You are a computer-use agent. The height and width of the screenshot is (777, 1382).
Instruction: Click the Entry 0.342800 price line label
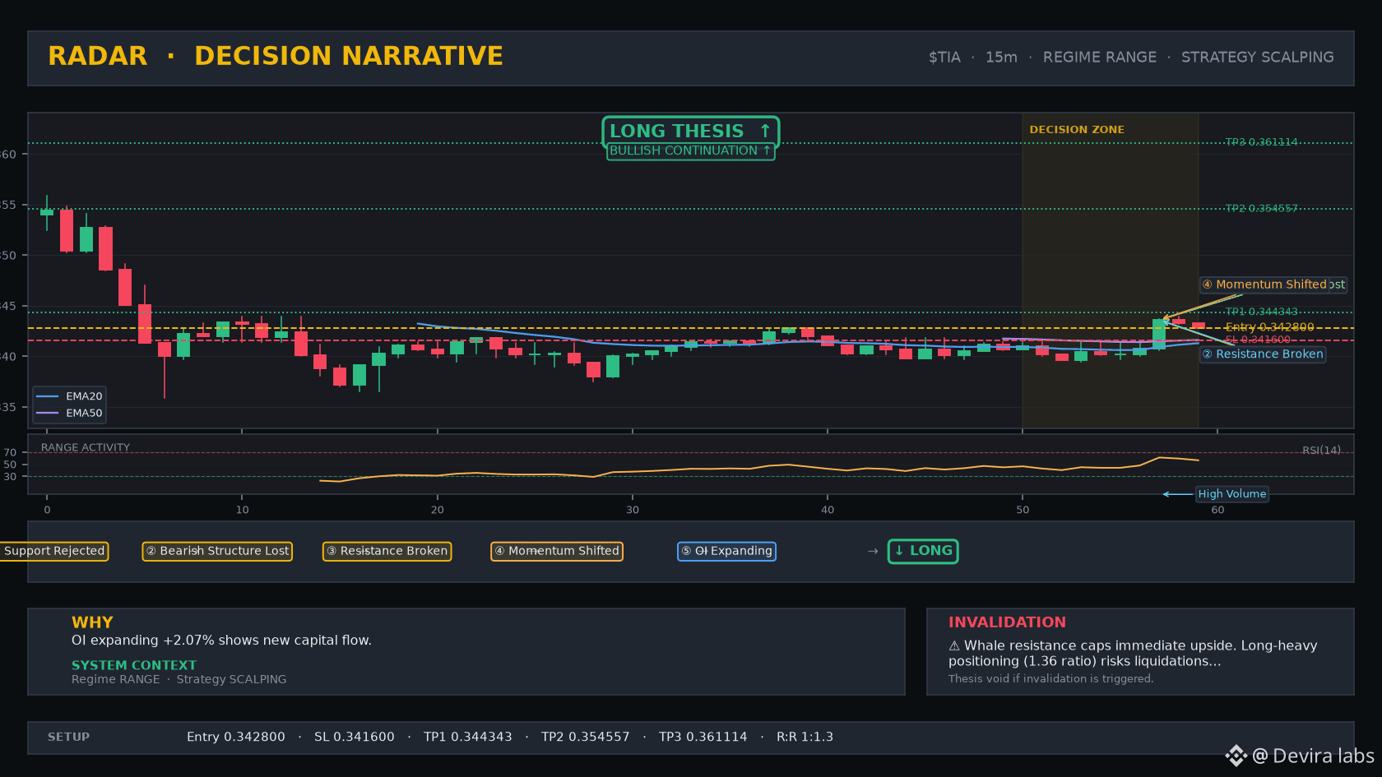[1269, 327]
